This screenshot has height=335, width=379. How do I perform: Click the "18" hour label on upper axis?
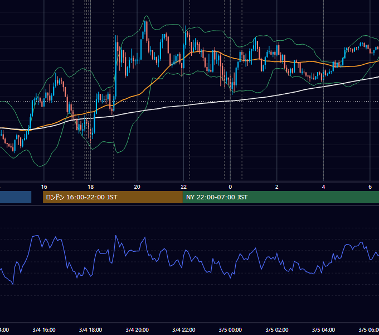coord(91,187)
